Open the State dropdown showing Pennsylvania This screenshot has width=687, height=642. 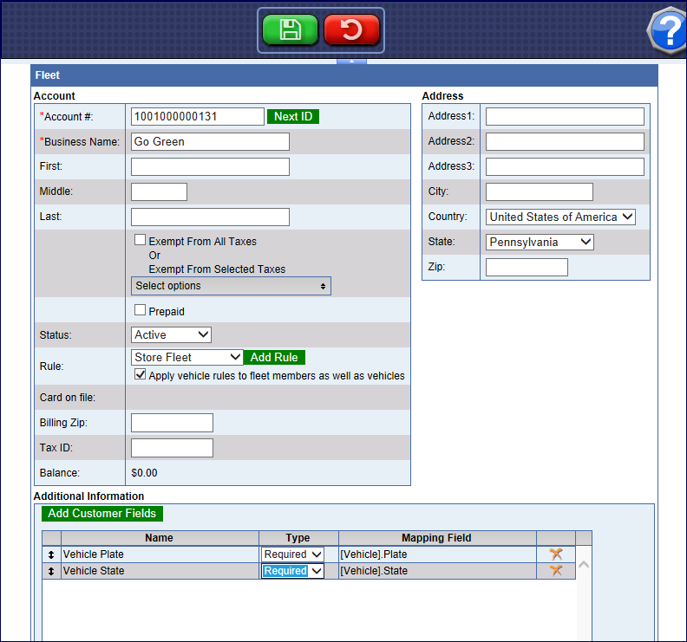(540, 242)
